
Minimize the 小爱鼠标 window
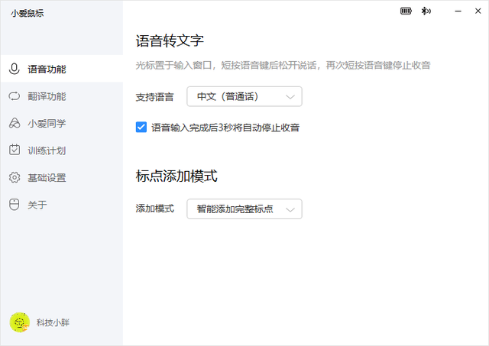click(x=456, y=11)
